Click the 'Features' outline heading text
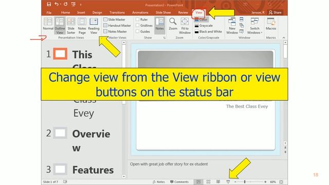Image resolution: width=329 pixels, height=185 pixels. click(x=93, y=170)
